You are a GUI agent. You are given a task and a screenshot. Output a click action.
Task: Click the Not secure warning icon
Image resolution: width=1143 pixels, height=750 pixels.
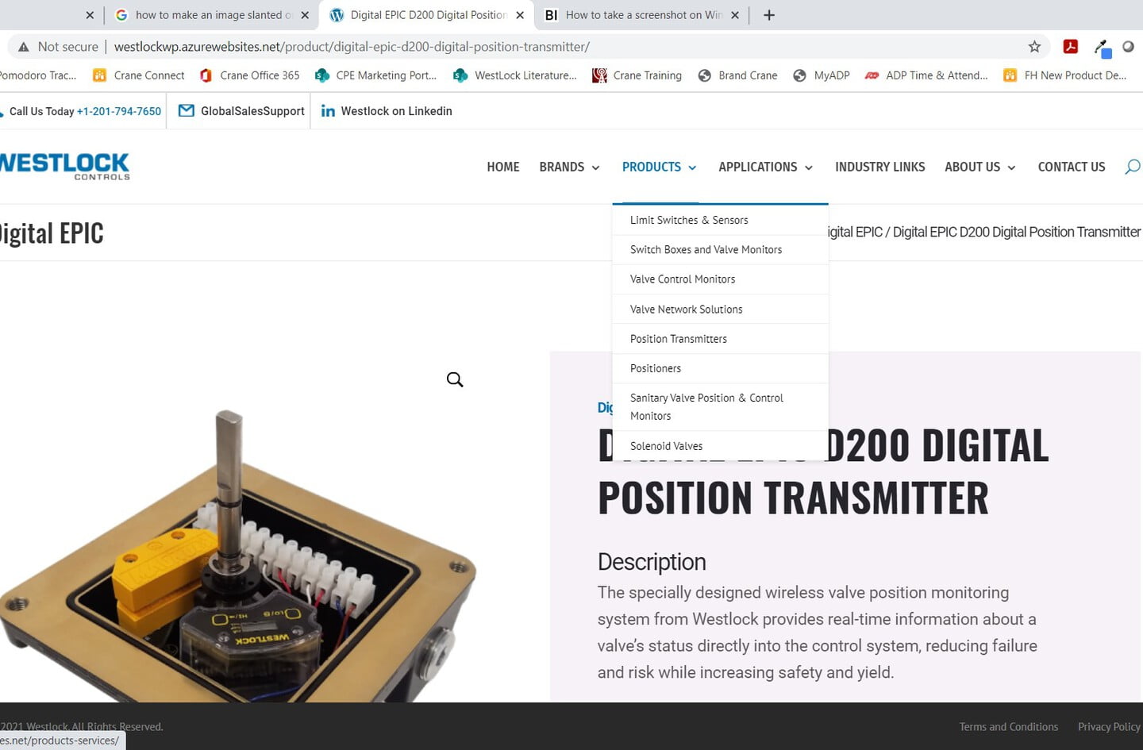24,47
